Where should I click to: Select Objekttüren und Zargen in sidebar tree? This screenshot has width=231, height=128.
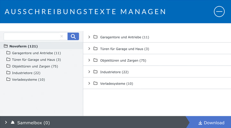point(35,66)
